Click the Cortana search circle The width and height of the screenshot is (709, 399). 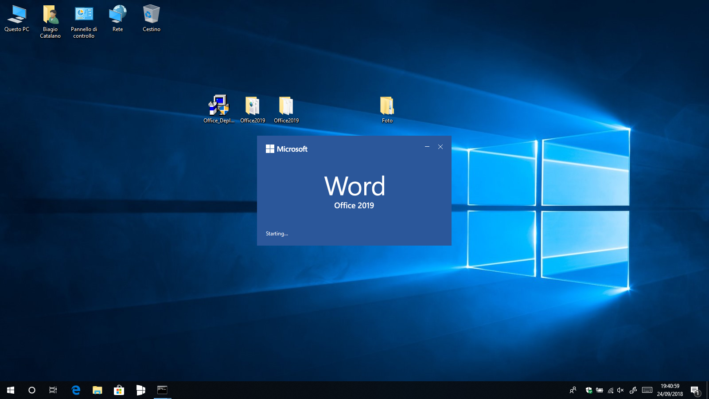pos(32,390)
